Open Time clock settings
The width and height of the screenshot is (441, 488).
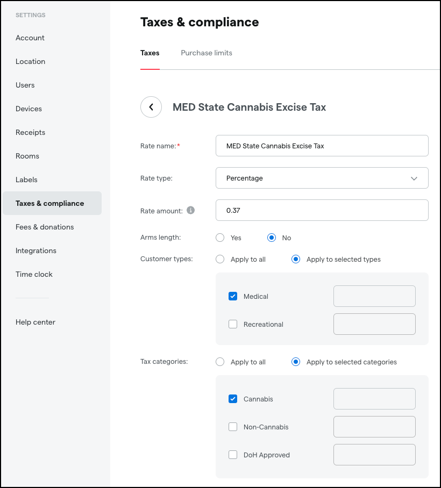(34, 275)
